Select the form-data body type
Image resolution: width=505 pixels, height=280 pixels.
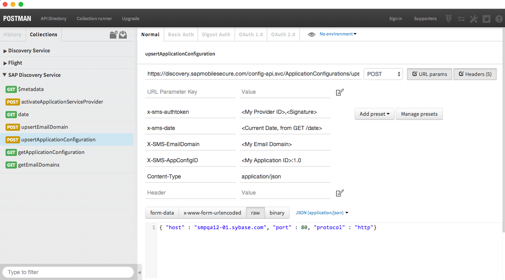(162, 213)
